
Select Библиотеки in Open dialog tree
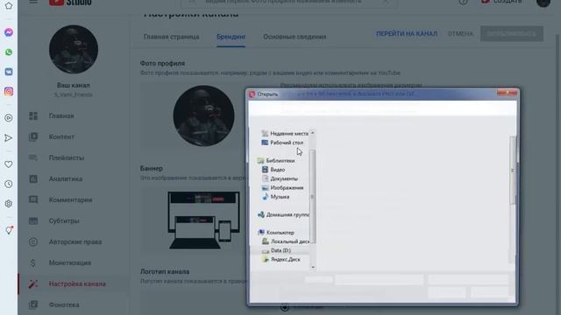coord(276,161)
